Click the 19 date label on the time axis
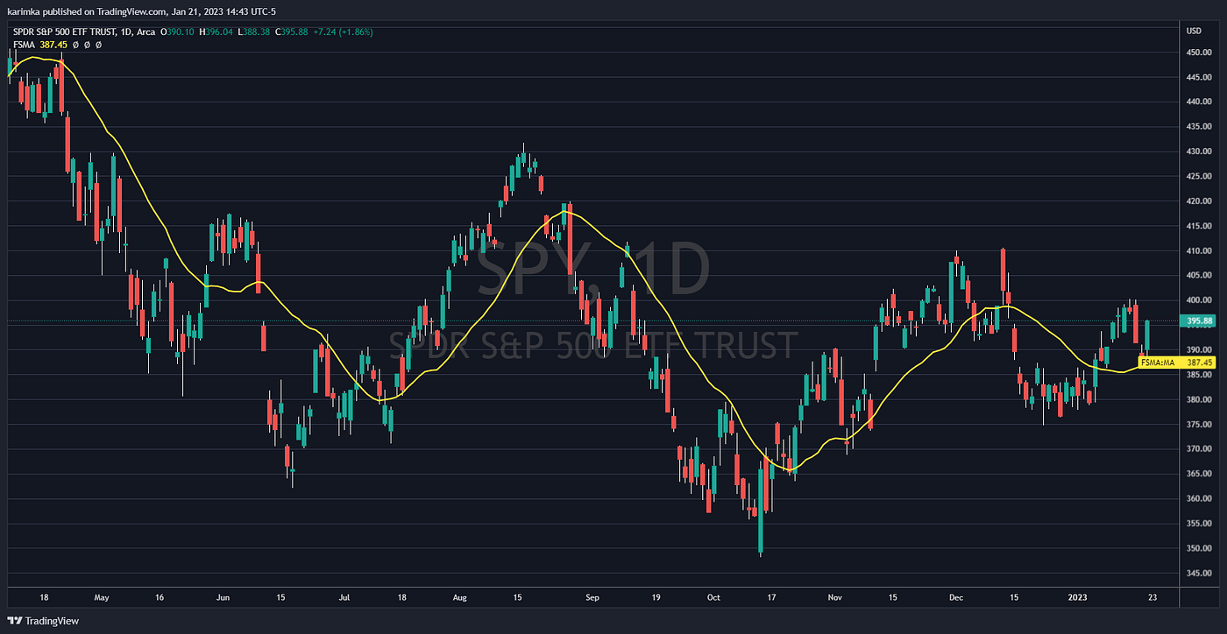The image size is (1227, 634). coord(656,598)
